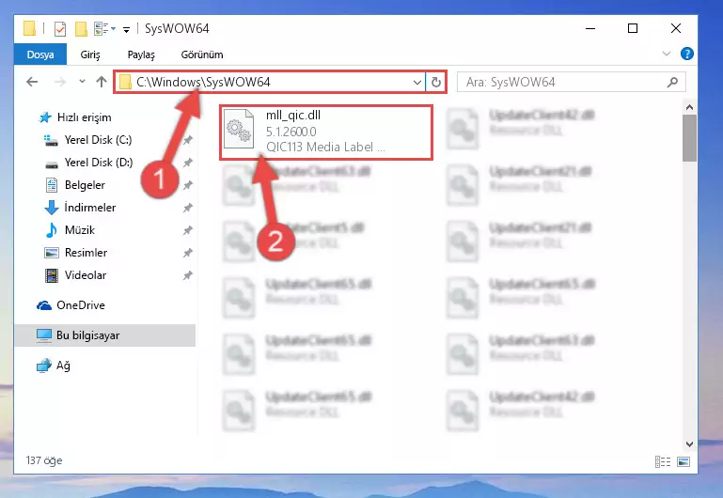This screenshot has width=723, height=498.
Task: Select OneDrive in navigation pane
Action: click(80, 305)
